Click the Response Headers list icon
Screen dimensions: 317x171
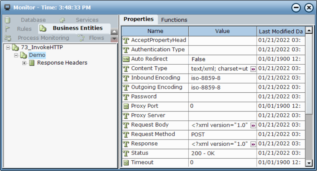tap(32, 63)
